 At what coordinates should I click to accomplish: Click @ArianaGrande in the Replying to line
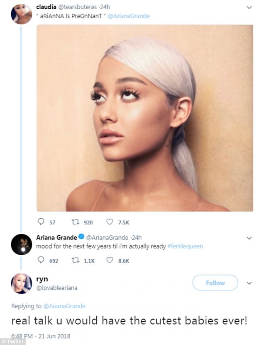[x=64, y=306]
